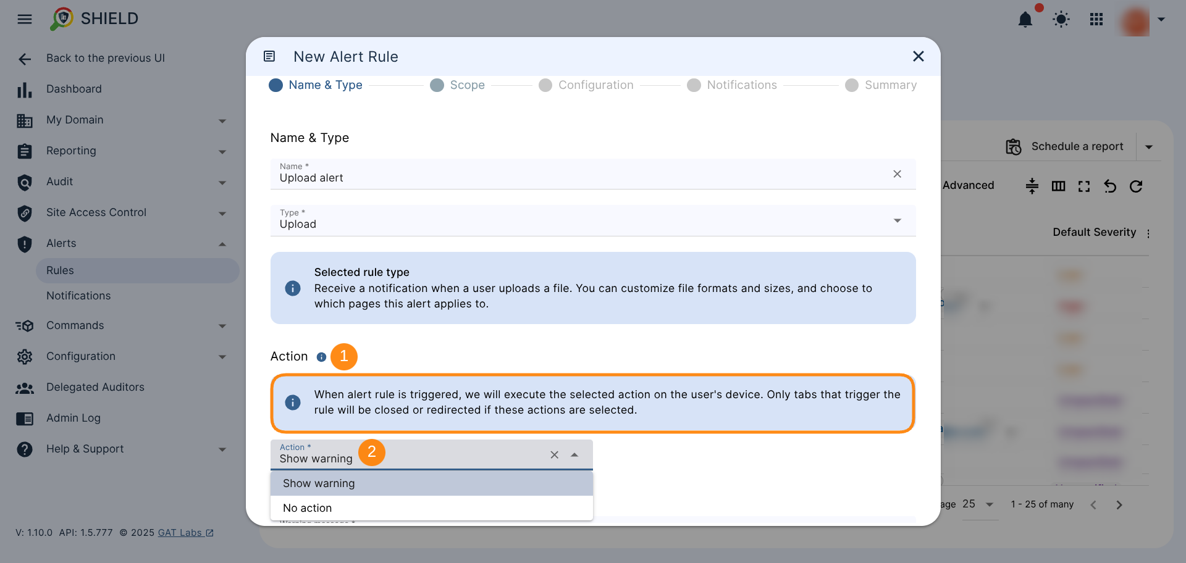Open the notifications bell

pyautogui.click(x=1025, y=20)
